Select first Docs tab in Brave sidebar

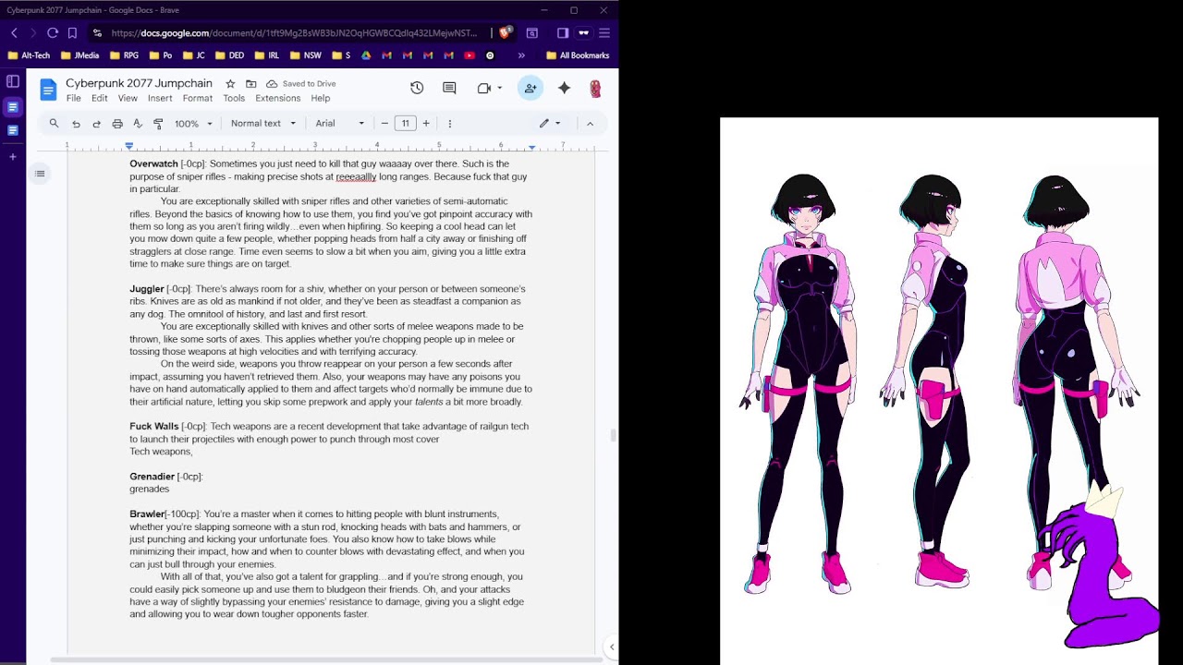(x=13, y=107)
